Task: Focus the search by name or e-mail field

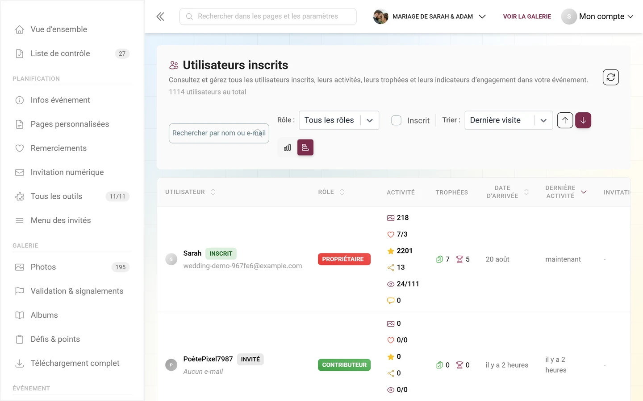Action: (219, 133)
